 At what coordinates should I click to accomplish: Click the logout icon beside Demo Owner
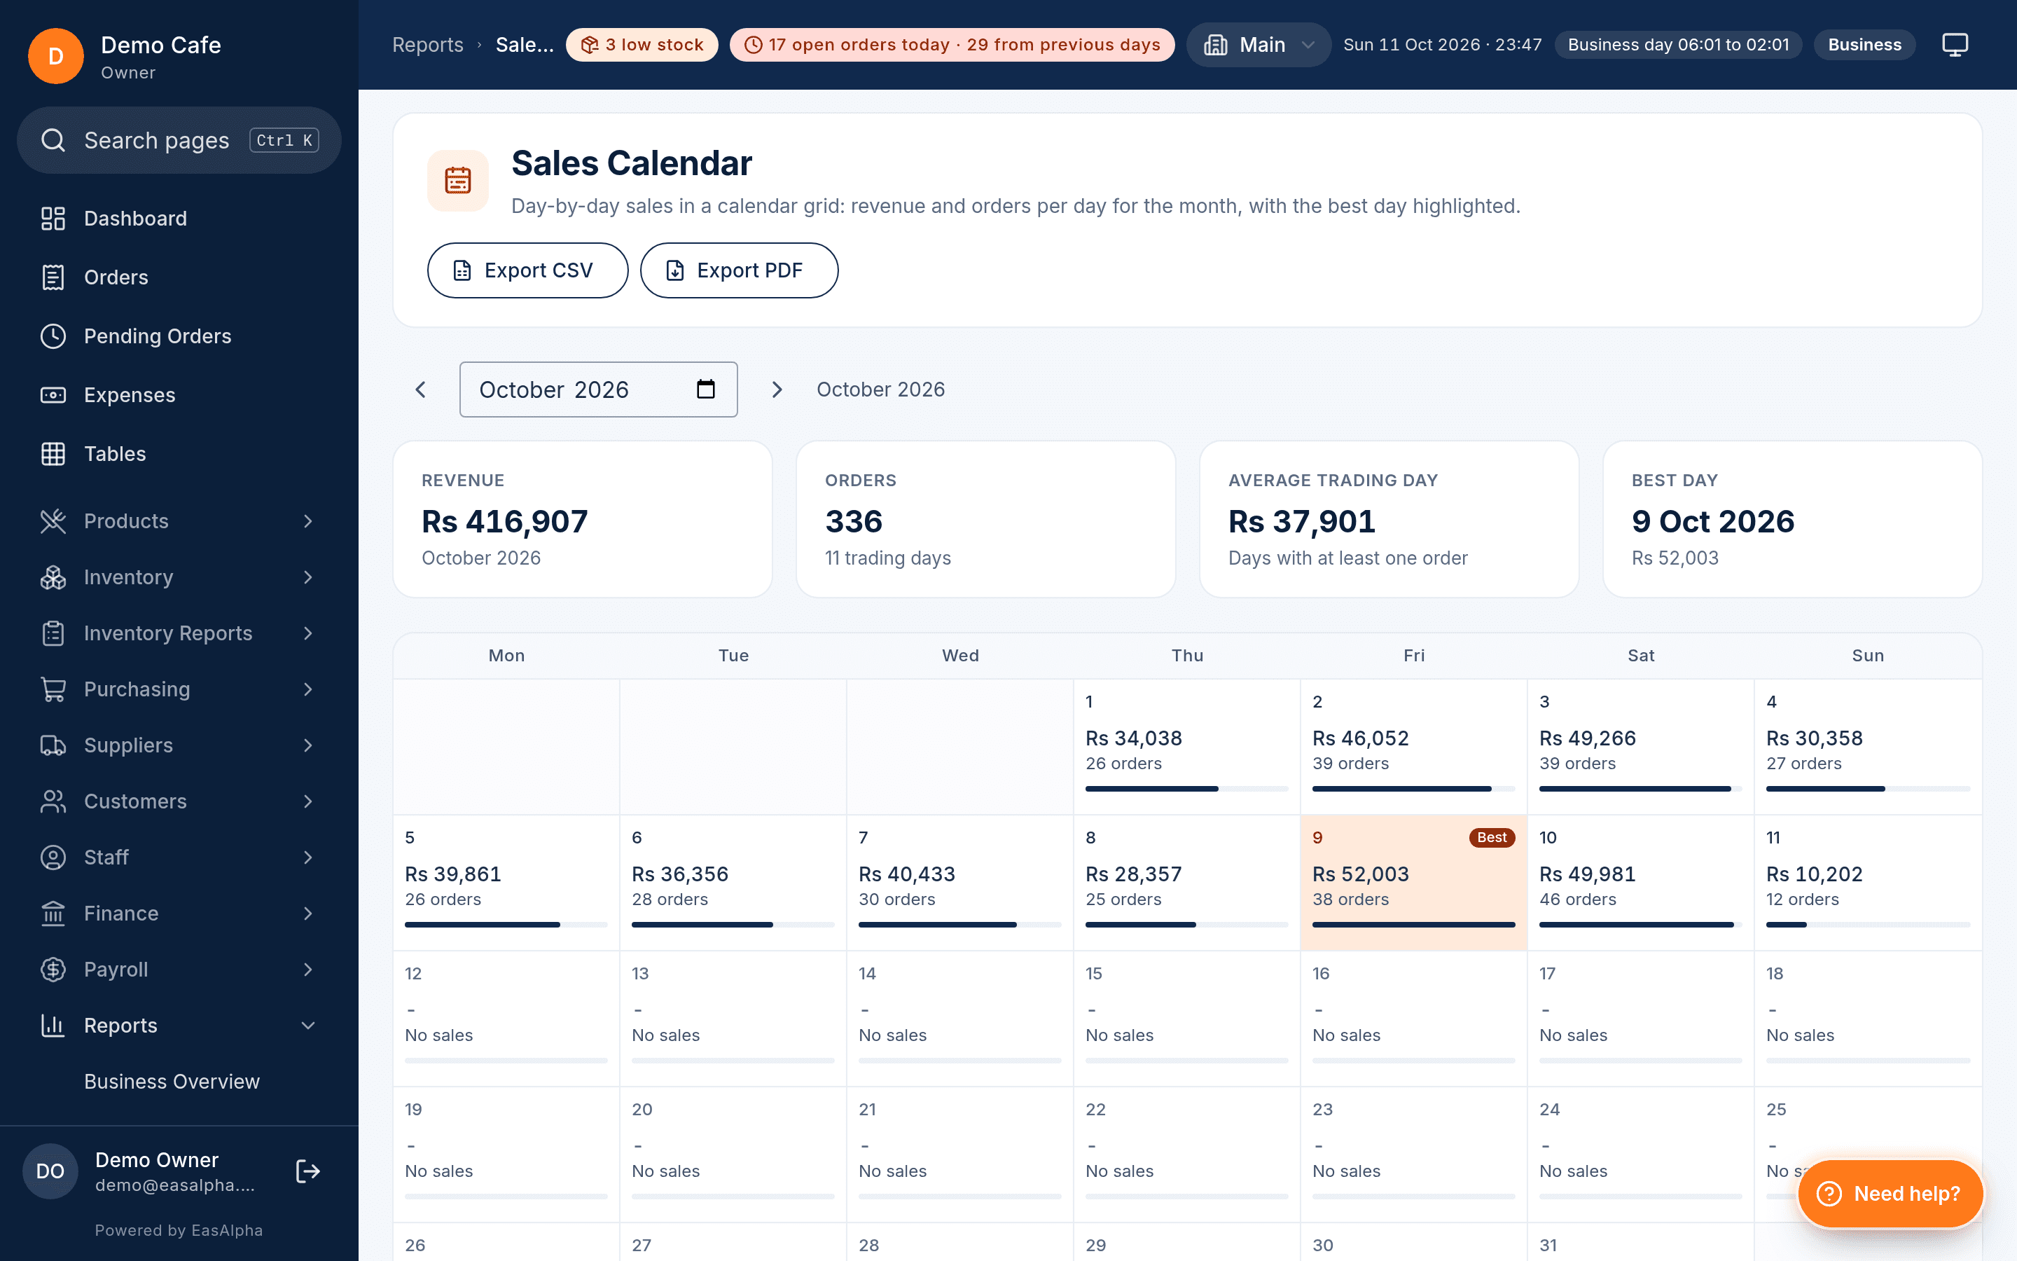point(307,1171)
